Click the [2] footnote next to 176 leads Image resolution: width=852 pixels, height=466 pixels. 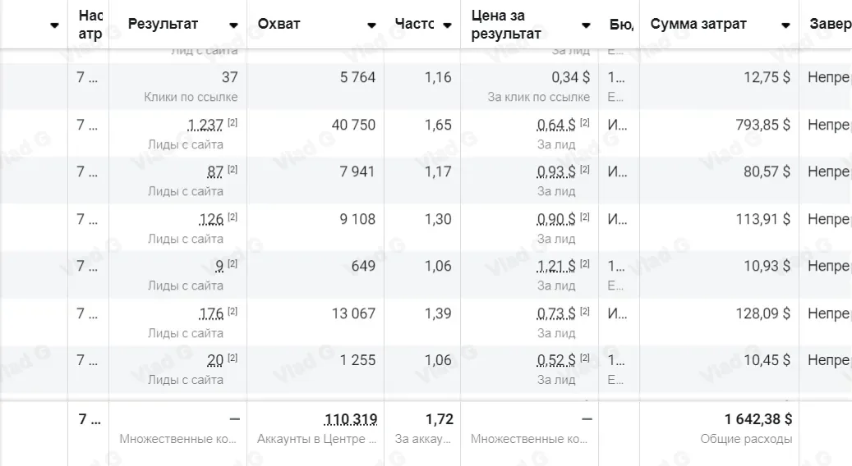pos(233,312)
